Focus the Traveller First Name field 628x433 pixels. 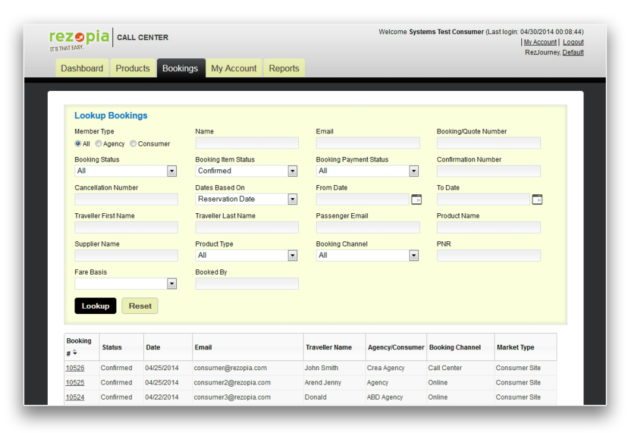[x=126, y=228]
